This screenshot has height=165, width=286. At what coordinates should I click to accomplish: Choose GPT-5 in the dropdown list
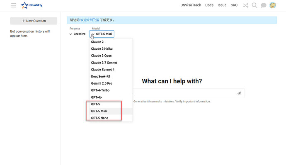coord(111,104)
